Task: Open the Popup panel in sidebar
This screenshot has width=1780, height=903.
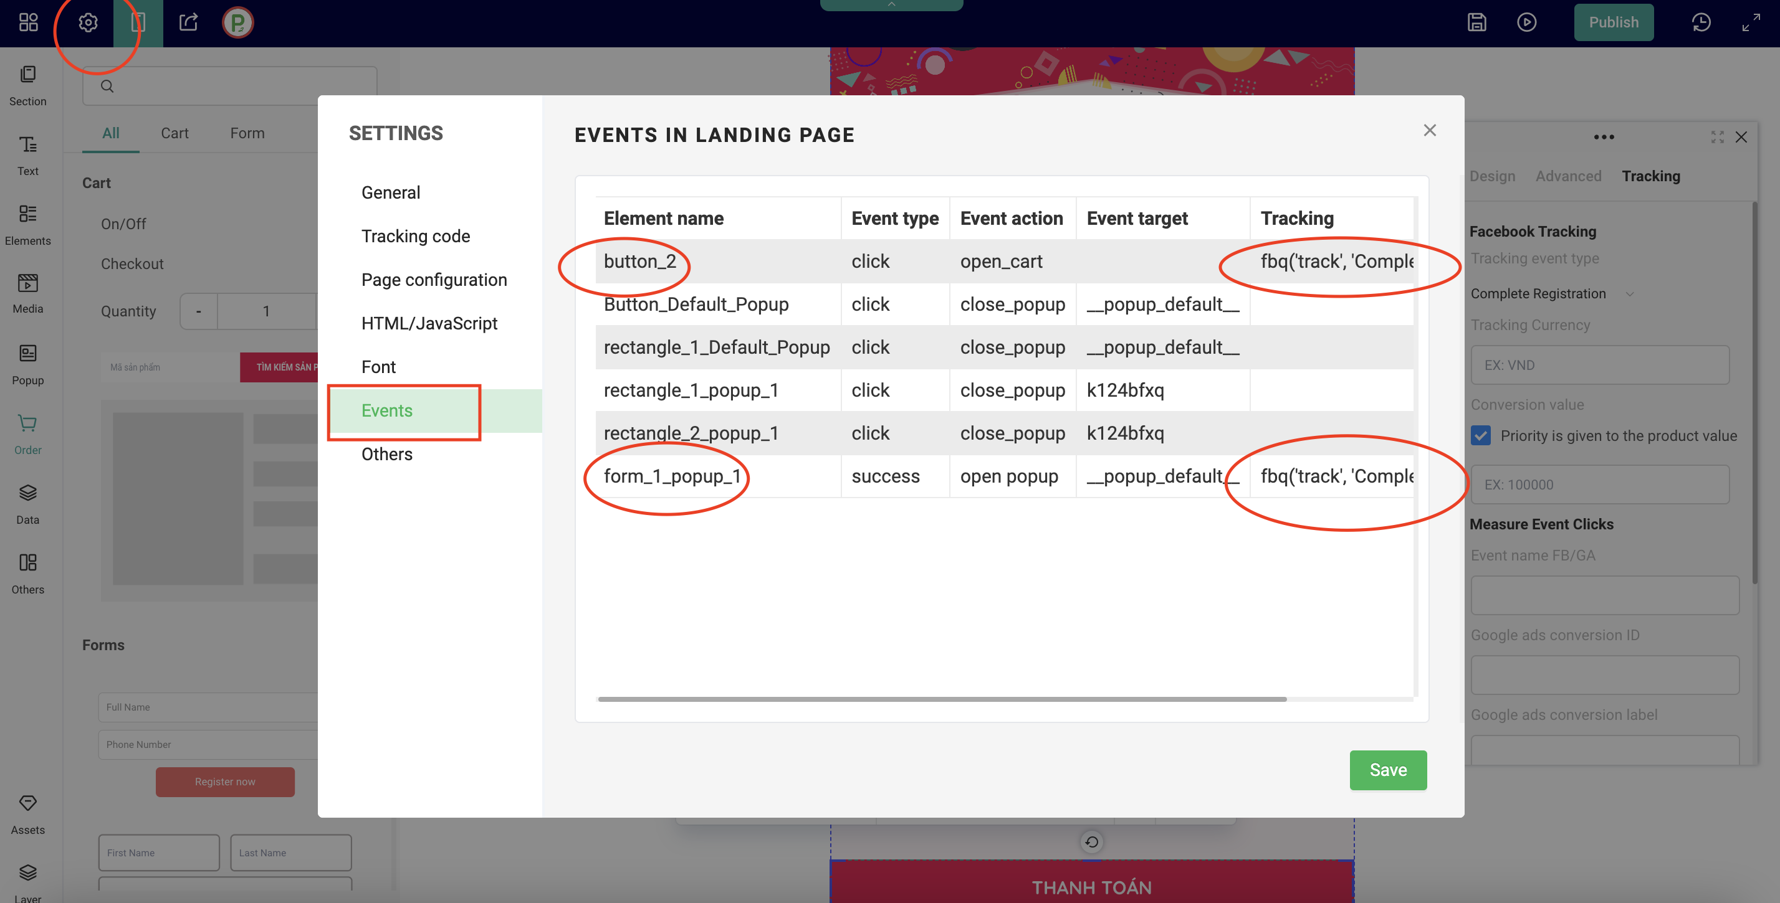Action: pos(27,364)
